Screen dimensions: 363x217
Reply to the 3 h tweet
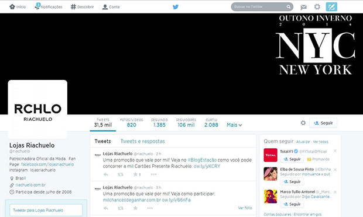point(106,208)
